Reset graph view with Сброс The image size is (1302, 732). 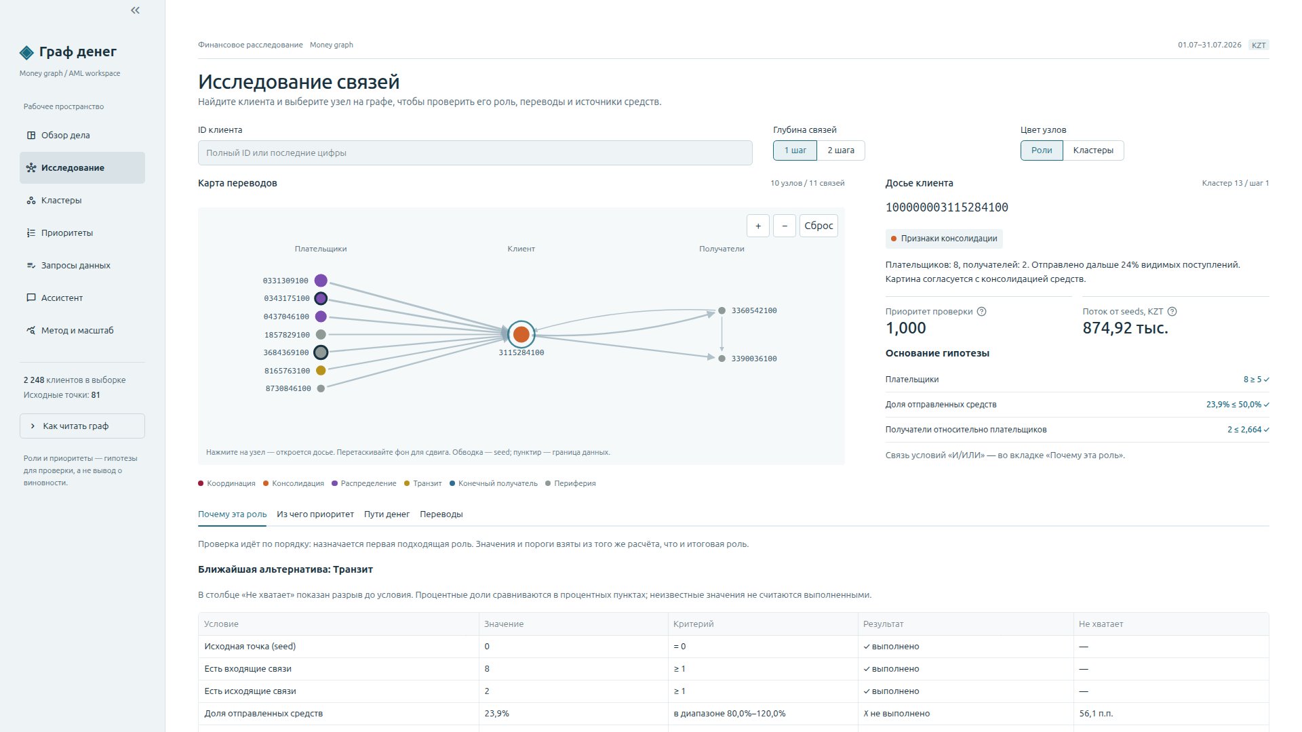[818, 226]
